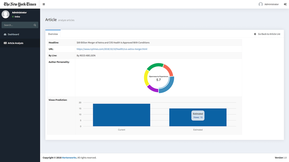Click into the Search input field
The image size is (289, 162).
17,25
